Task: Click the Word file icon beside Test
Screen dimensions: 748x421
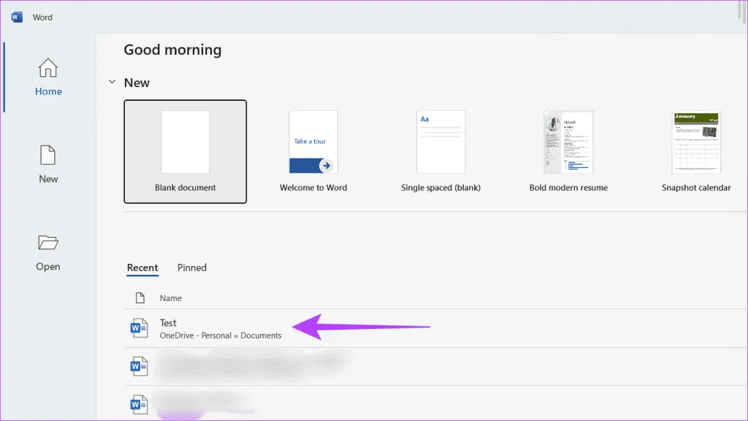Action: point(139,329)
